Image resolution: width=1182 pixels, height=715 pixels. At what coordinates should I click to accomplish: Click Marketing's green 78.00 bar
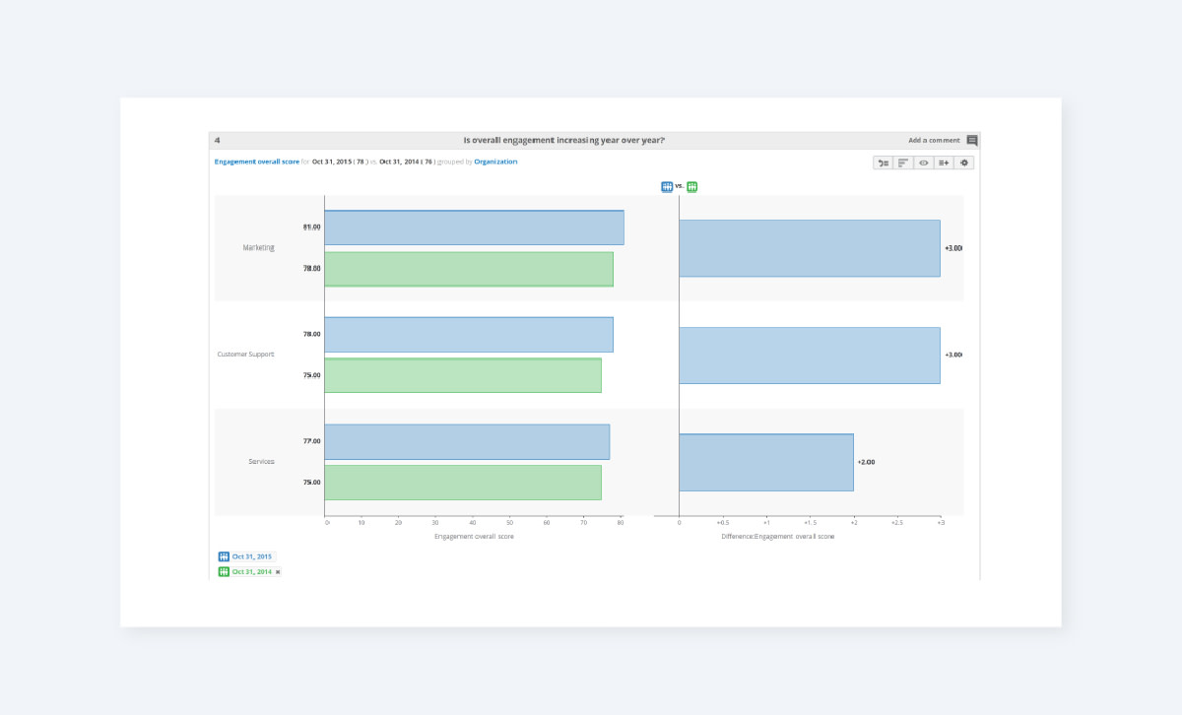pyautogui.click(x=469, y=269)
